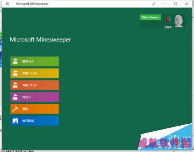Maximize the Microsoft Minesweeper window
Viewport: 194px width, 152px height.
(x=176, y=4)
